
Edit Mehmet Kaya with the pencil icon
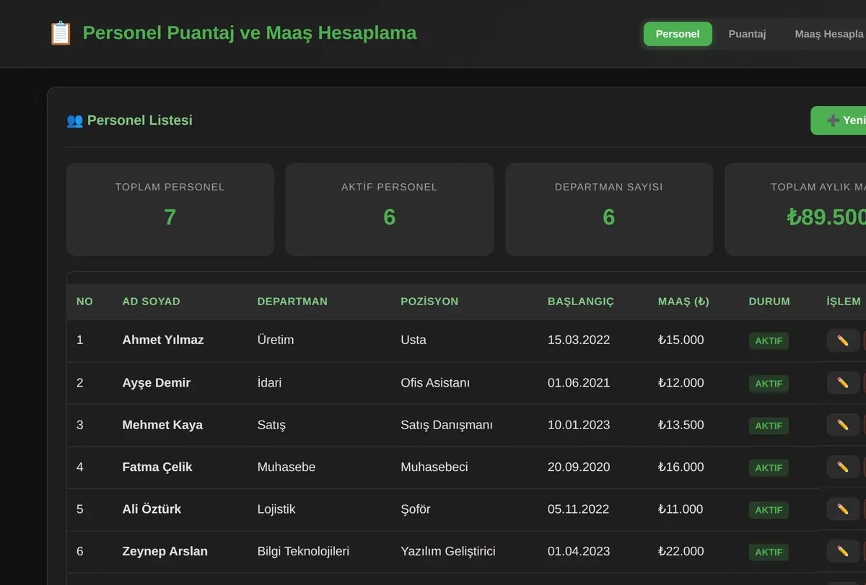(843, 425)
